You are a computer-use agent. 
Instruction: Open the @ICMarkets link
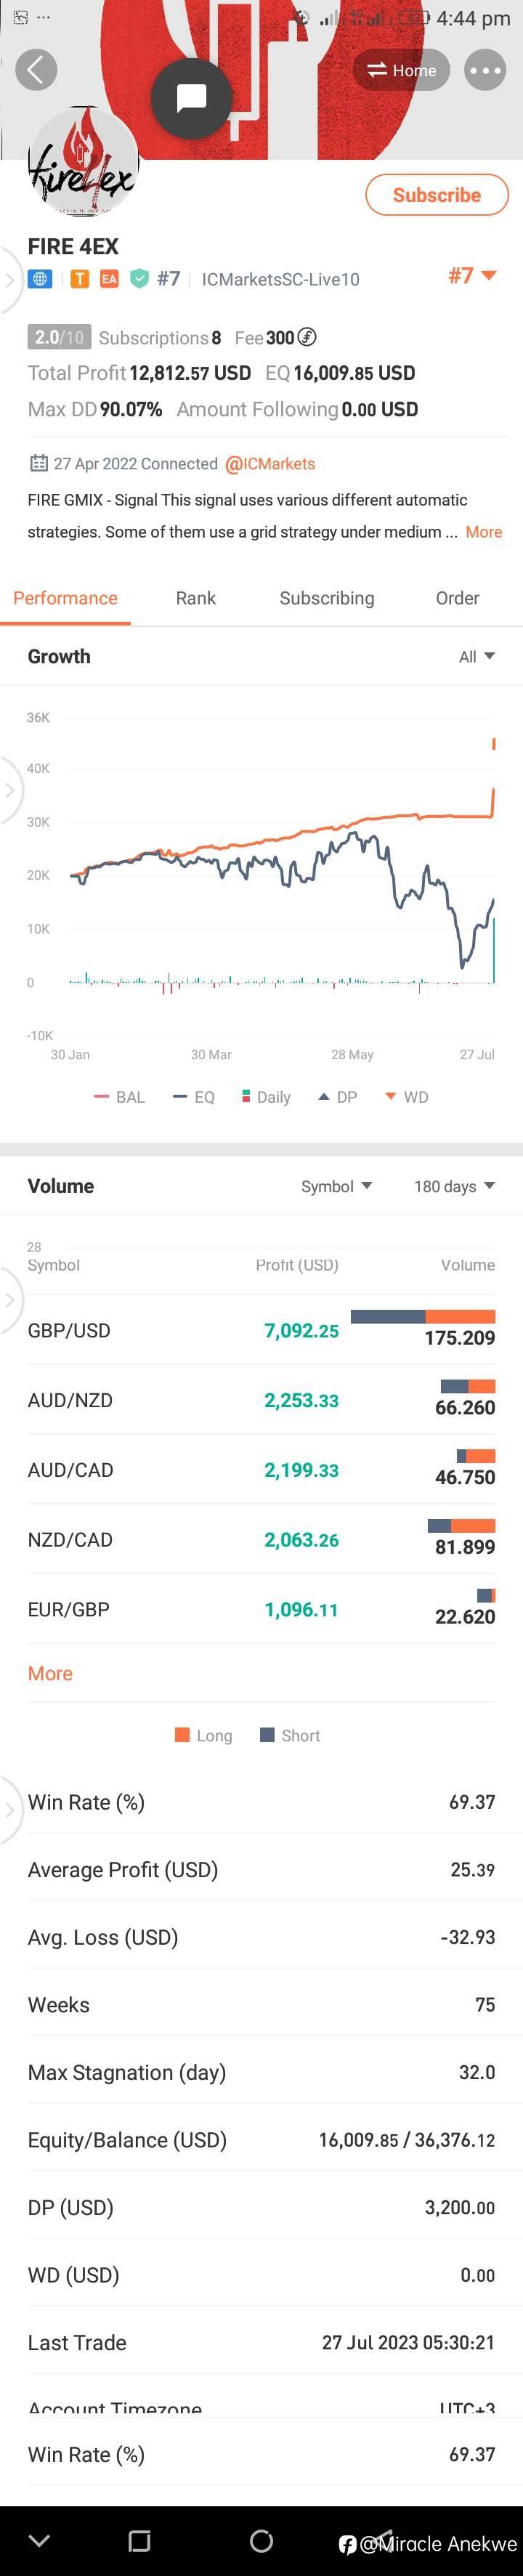point(270,464)
